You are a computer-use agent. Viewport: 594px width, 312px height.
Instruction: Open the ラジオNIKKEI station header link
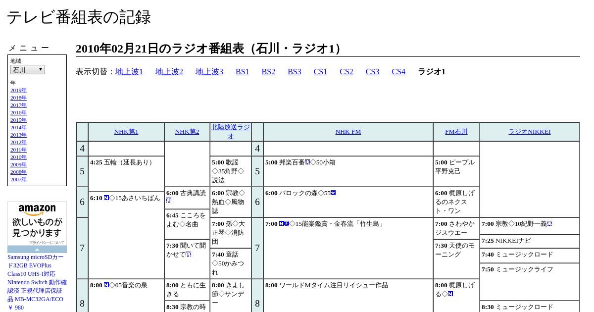(x=530, y=132)
